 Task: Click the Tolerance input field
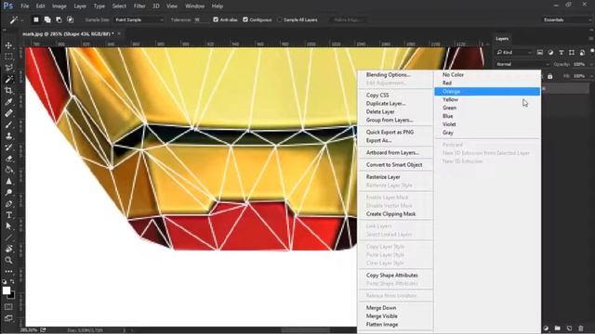(202, 19)
